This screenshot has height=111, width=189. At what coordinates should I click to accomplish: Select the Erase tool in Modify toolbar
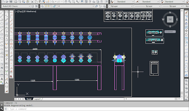pos(186,12)
